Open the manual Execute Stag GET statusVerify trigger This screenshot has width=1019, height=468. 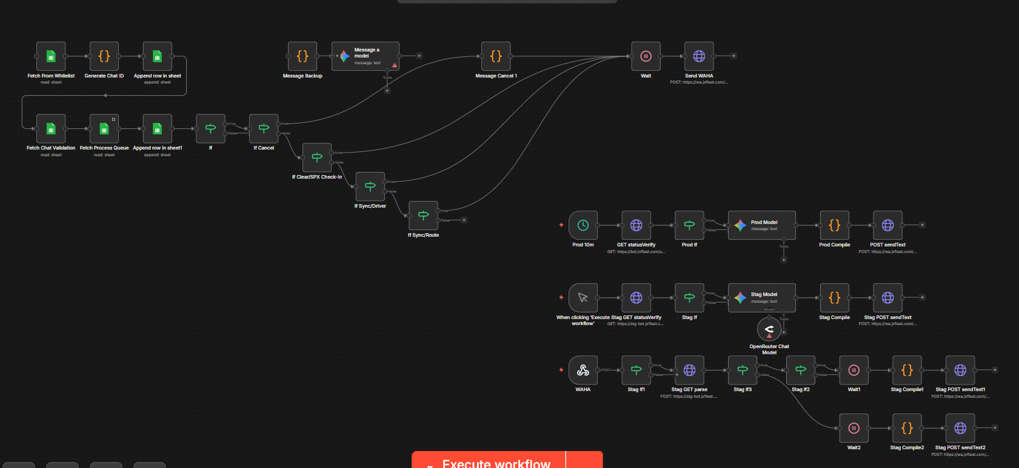[x=583, y=298]
